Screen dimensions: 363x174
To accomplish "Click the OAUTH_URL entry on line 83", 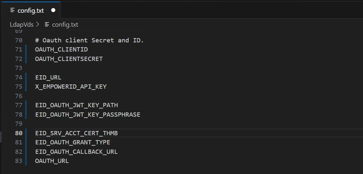I will [x=52, y=161].
